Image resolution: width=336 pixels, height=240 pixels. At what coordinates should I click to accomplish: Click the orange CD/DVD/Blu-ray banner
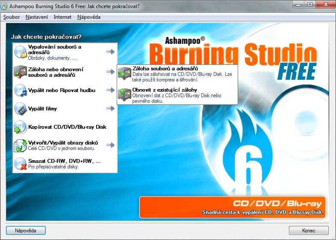pos(232,207)
